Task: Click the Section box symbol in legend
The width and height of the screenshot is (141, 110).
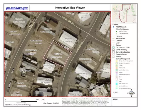Action: (113, 56)
